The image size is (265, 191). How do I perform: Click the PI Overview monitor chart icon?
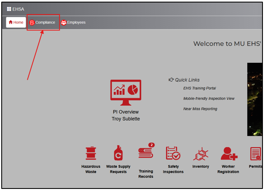(x=125, y=92)
